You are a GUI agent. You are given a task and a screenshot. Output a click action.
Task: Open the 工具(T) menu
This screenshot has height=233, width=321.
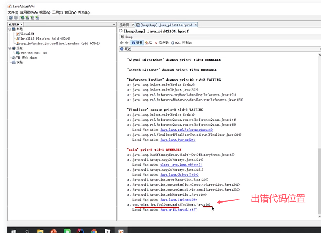tap(57, 12)
